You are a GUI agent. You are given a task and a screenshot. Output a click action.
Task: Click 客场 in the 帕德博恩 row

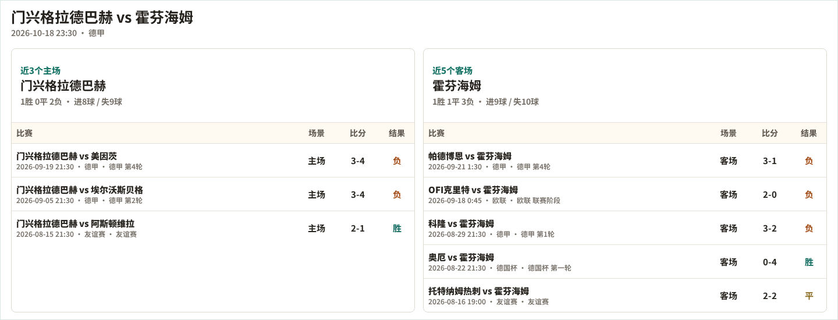click(x=729, y=161)
